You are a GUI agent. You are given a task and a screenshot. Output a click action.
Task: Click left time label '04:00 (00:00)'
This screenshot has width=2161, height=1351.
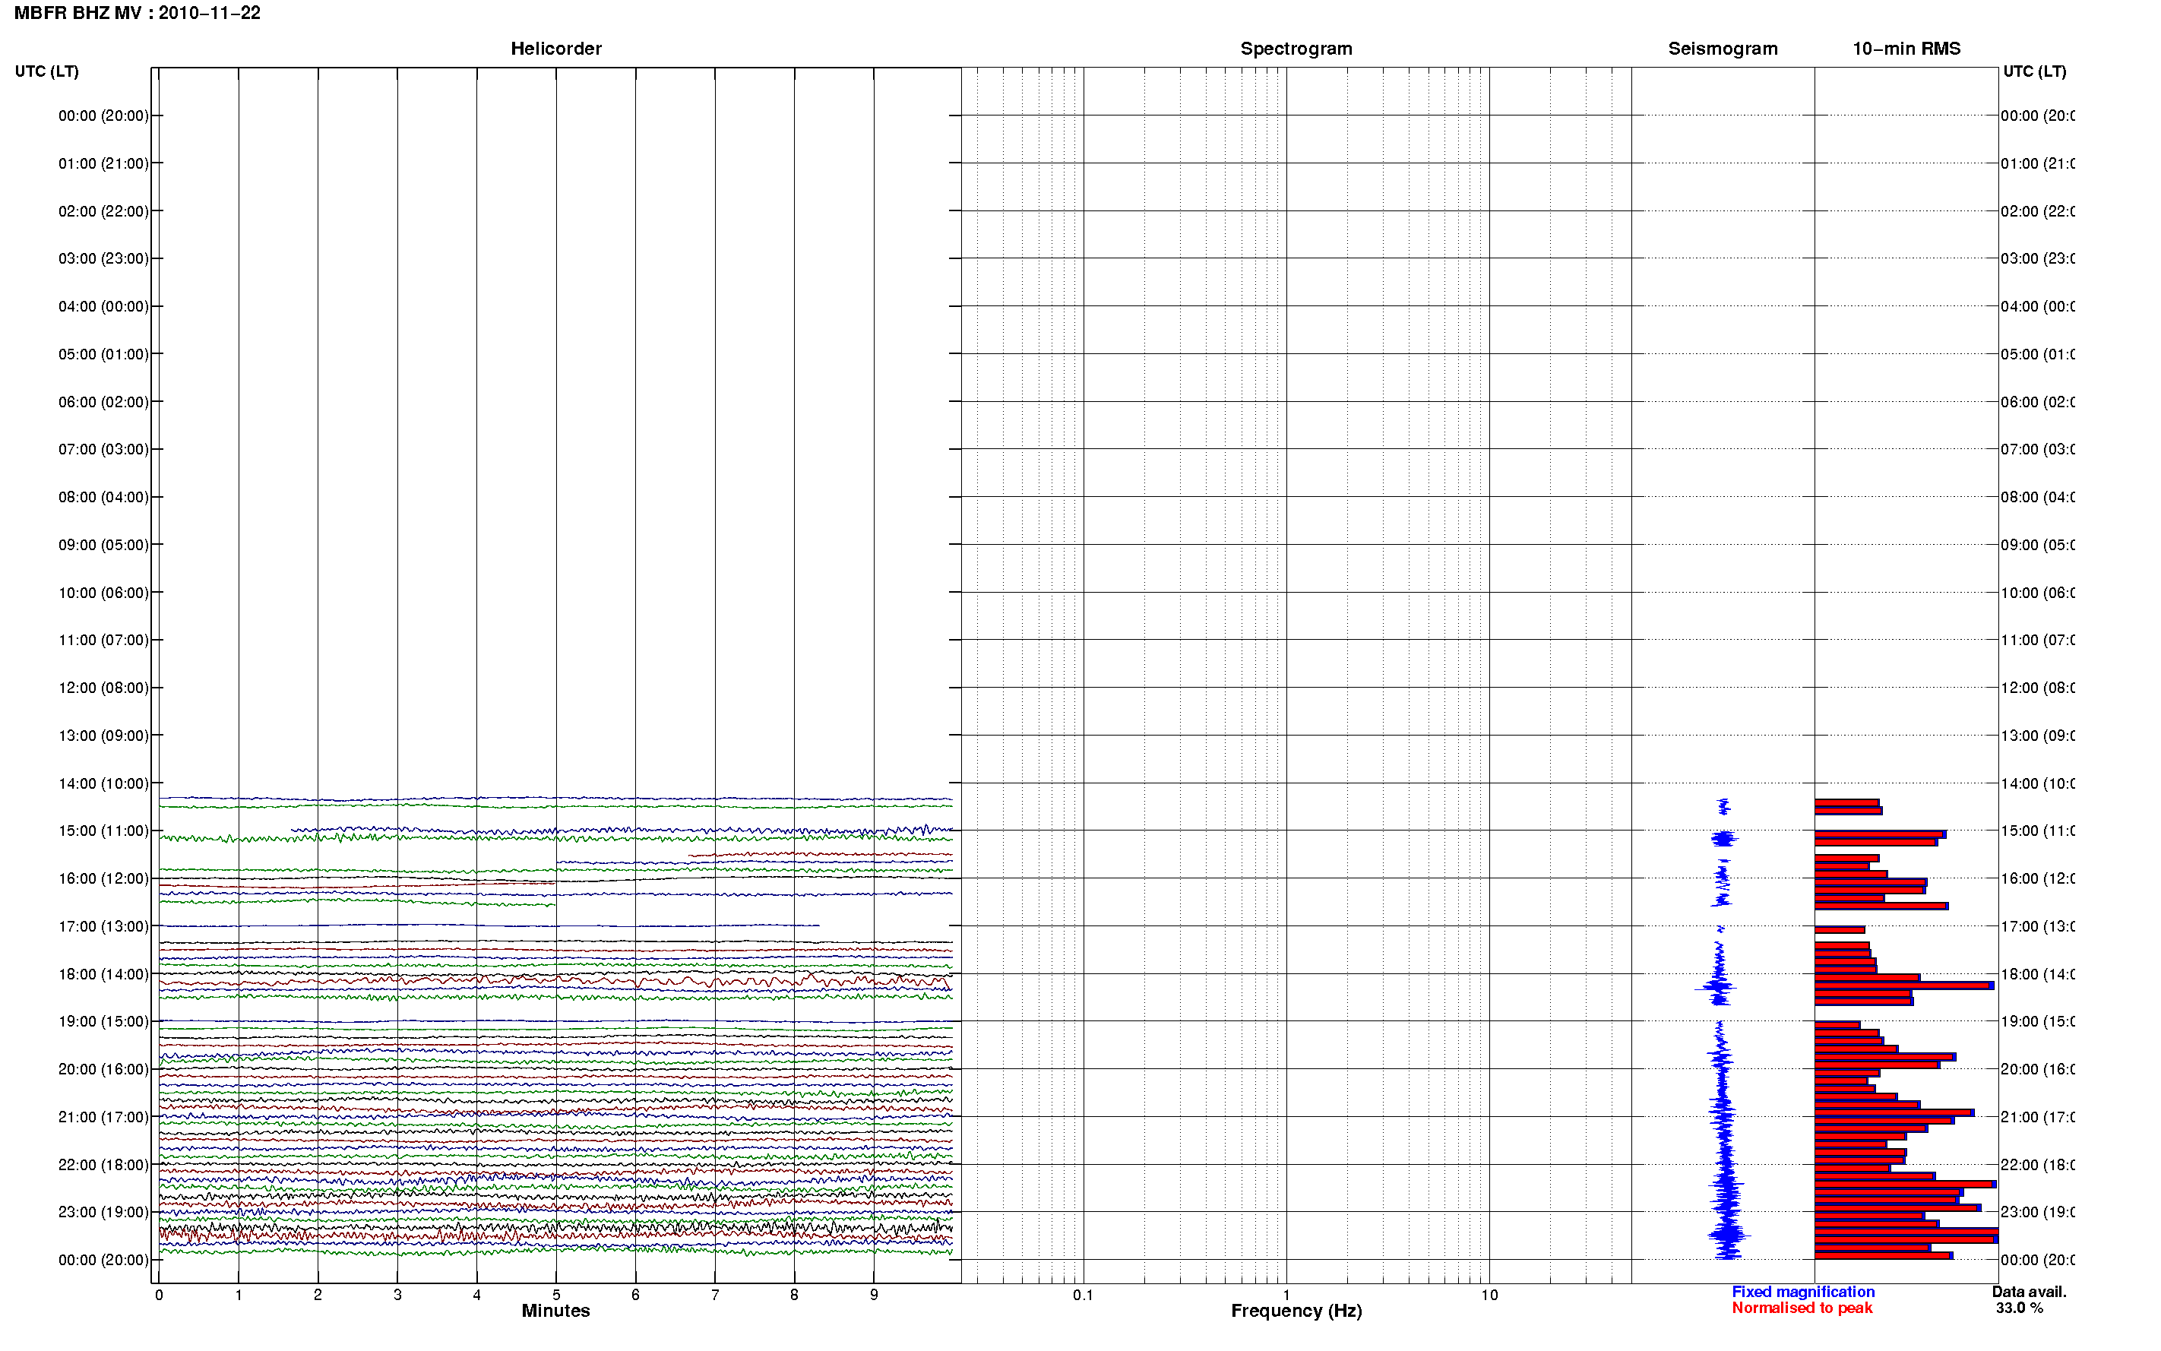point(103,306)
